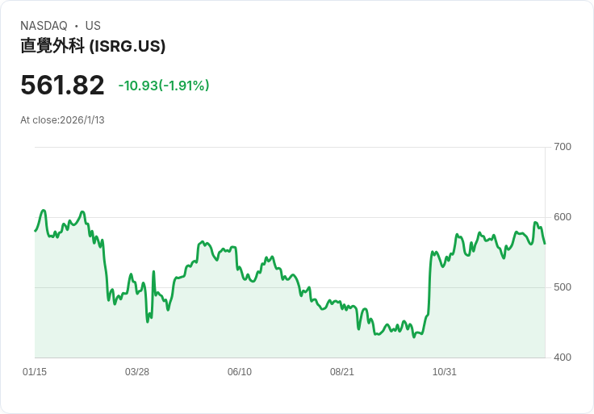Choose the 08/21 date marker
This screenshot has height=414, width=594.
(x=342, y=372)
